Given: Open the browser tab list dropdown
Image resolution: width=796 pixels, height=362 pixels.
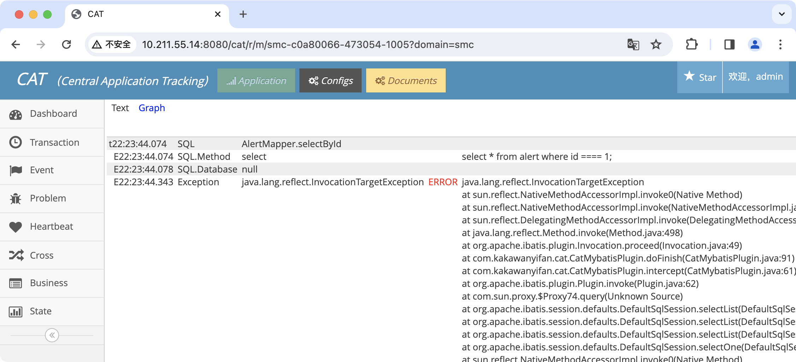Looking at the screenshot, I should pos(782,14).
